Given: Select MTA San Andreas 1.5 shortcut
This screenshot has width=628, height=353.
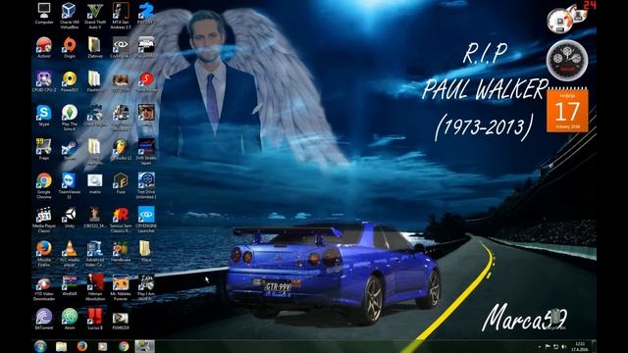Looking at the screenshot, I should [x=121, y=16].
